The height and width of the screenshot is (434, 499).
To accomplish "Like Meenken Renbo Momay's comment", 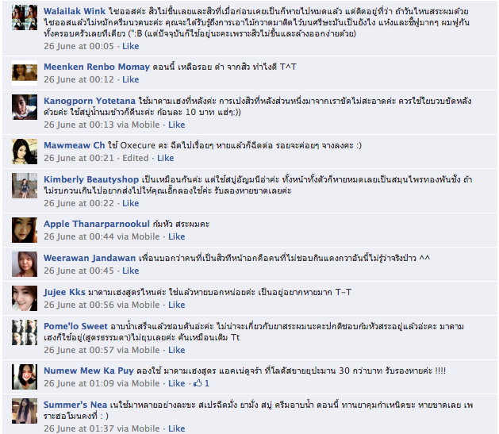I will (130, 79).
